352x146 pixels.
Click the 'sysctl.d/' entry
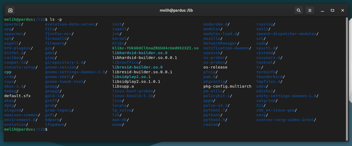(x=267, y=48)
